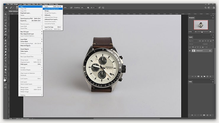219x123 pixels.
Task: Select the Clone Stamp tool
Action: point(6,41)
